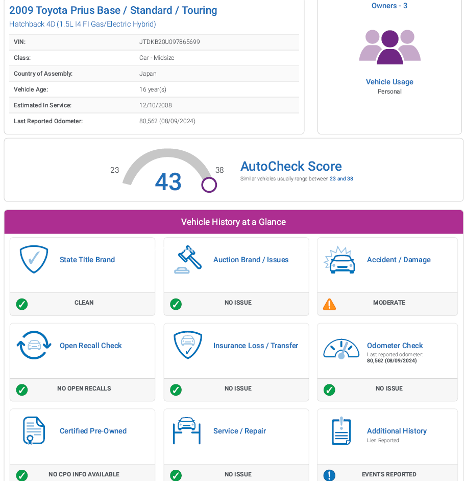Open the Auction Brand / Issues link
Screen dimensions: 465x481
coord(251,260)
